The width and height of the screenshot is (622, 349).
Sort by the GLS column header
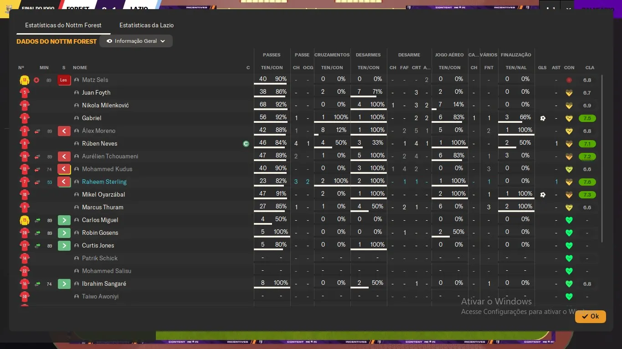pyautogui.click(x=542, y=68)
